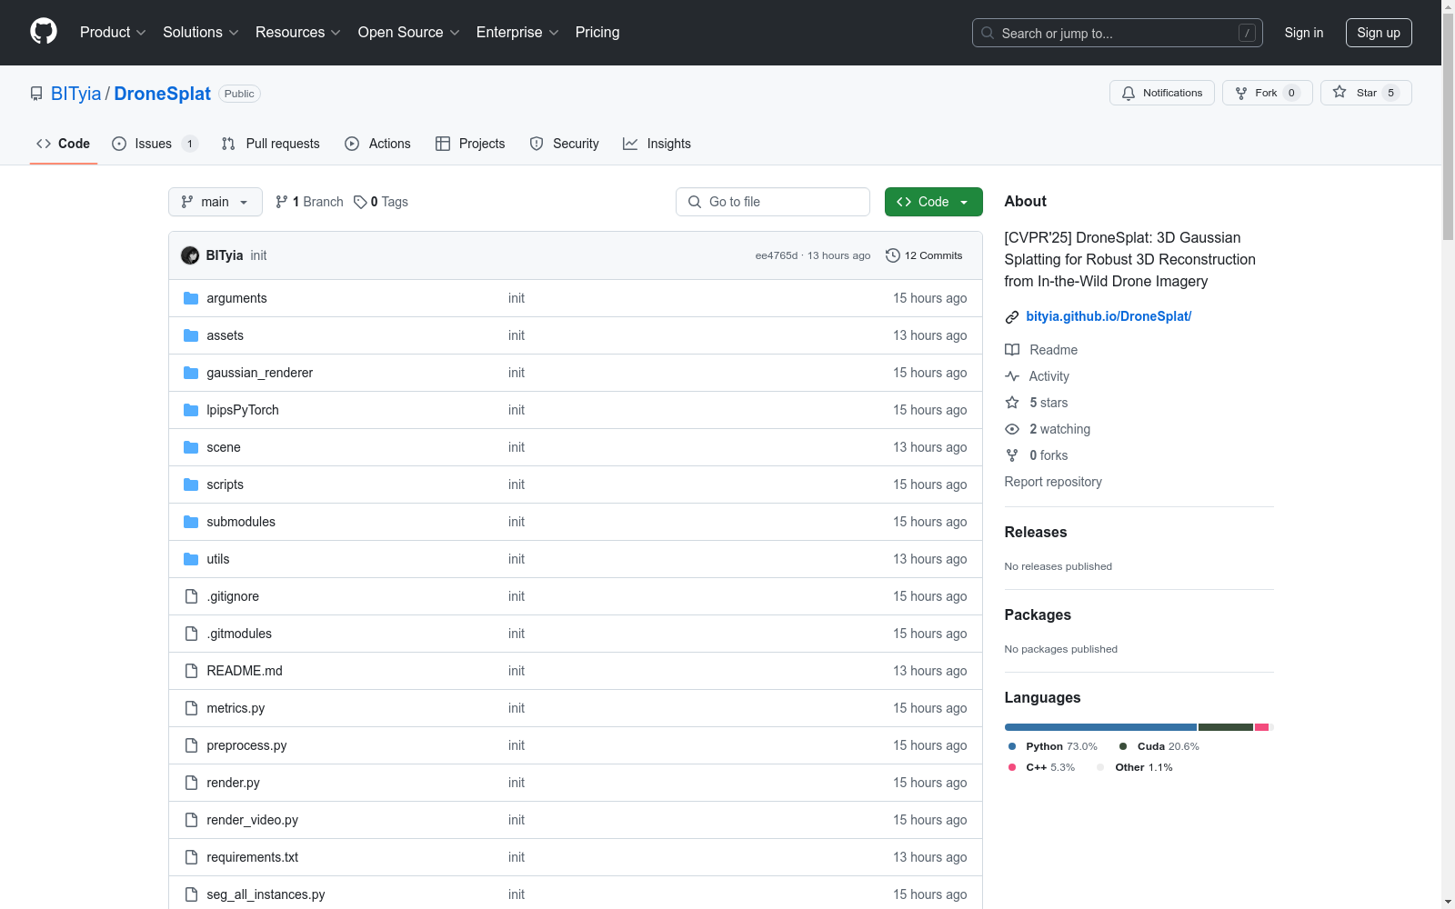Open the .gitmodules file
1455x909 pixels.
(x=239, y=634)
